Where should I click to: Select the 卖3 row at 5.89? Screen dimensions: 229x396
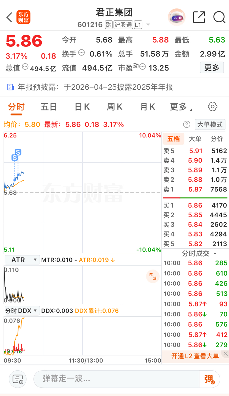pyautogui.click(x=195, y=170)
